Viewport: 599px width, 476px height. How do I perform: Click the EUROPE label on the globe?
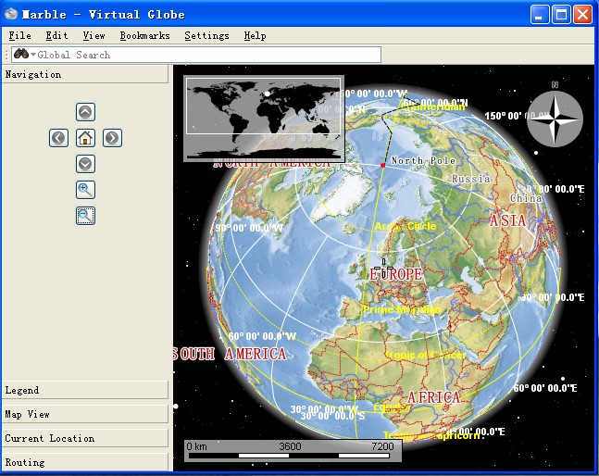(395, 274)
